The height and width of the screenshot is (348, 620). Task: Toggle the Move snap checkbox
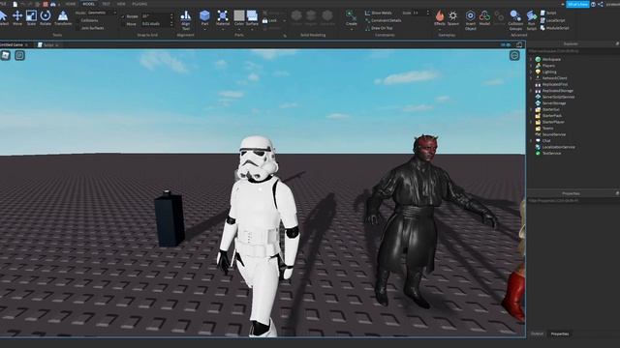point(123,24)
